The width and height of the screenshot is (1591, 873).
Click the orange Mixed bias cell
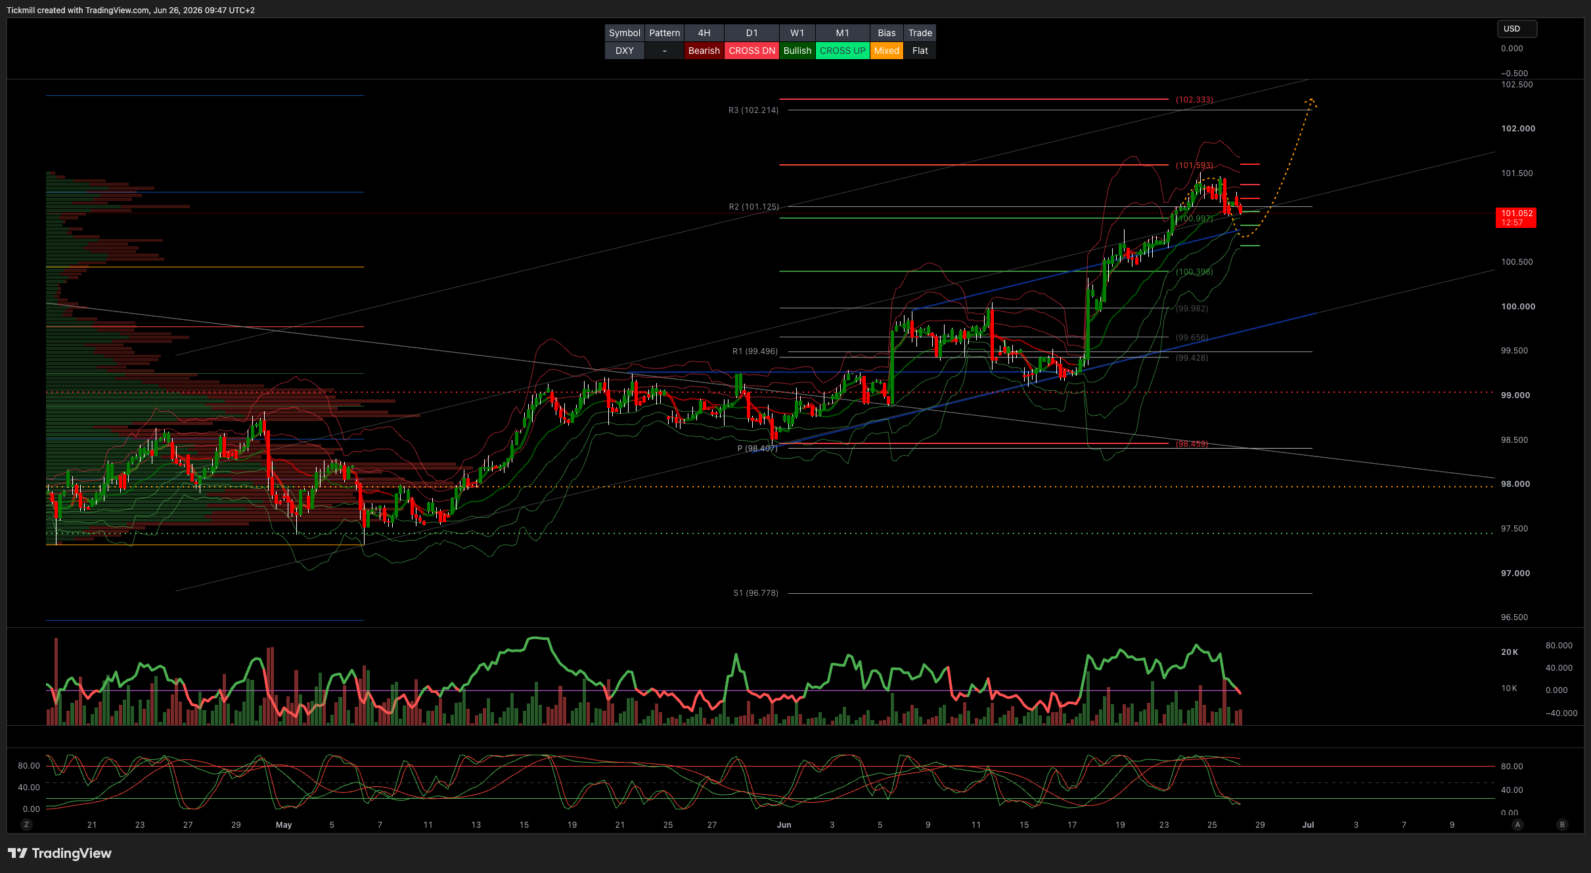click(x=886, y=51)
